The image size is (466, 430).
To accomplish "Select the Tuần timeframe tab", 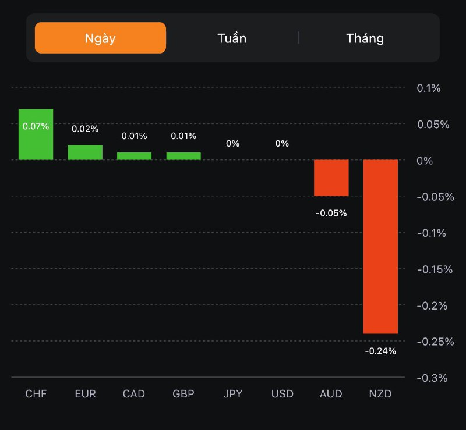I will [232, 38].
